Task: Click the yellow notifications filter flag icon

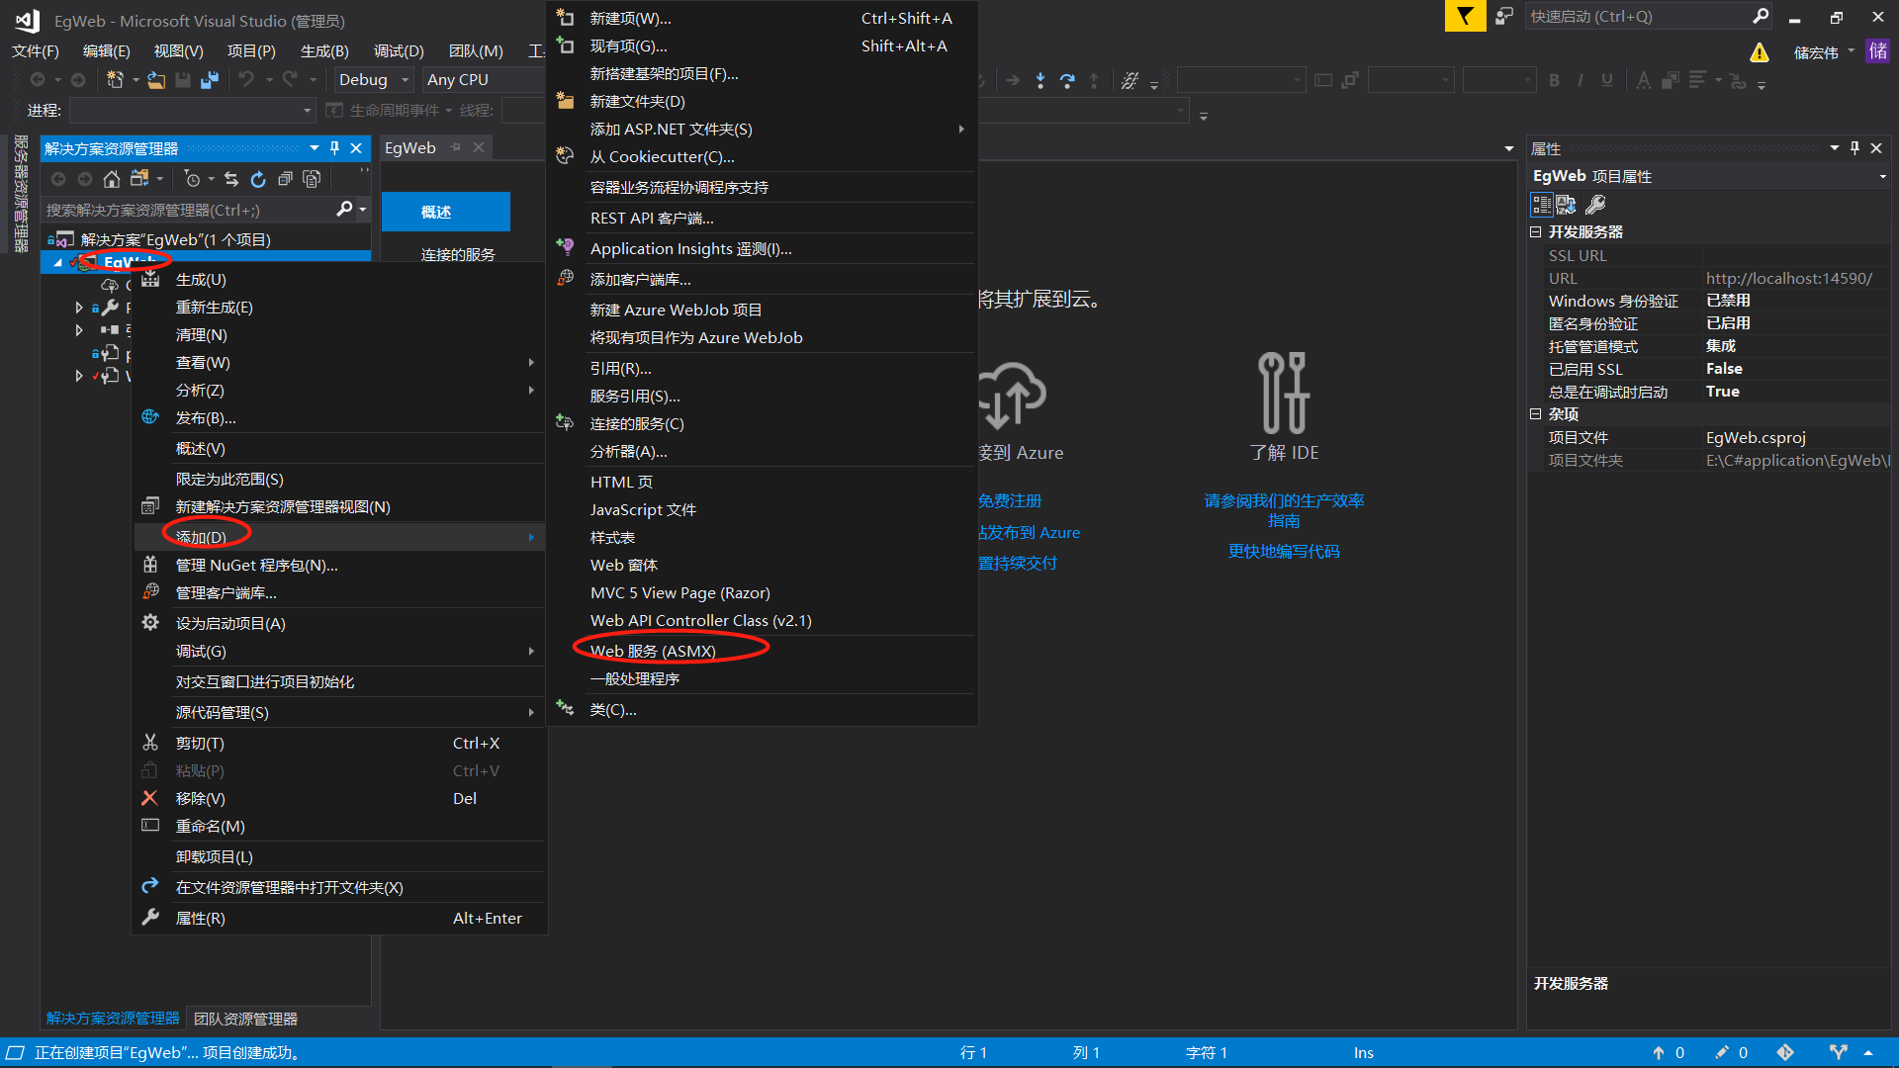Action: click(1465, 16)
